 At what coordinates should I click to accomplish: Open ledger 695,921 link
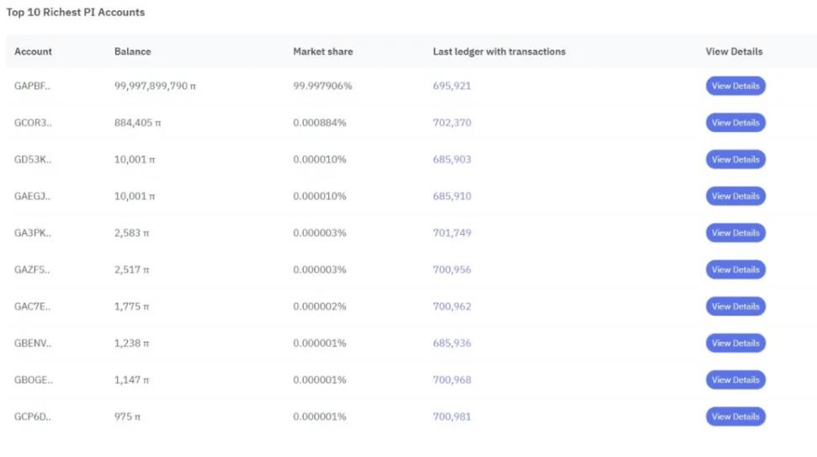click(x=452, y=86)
